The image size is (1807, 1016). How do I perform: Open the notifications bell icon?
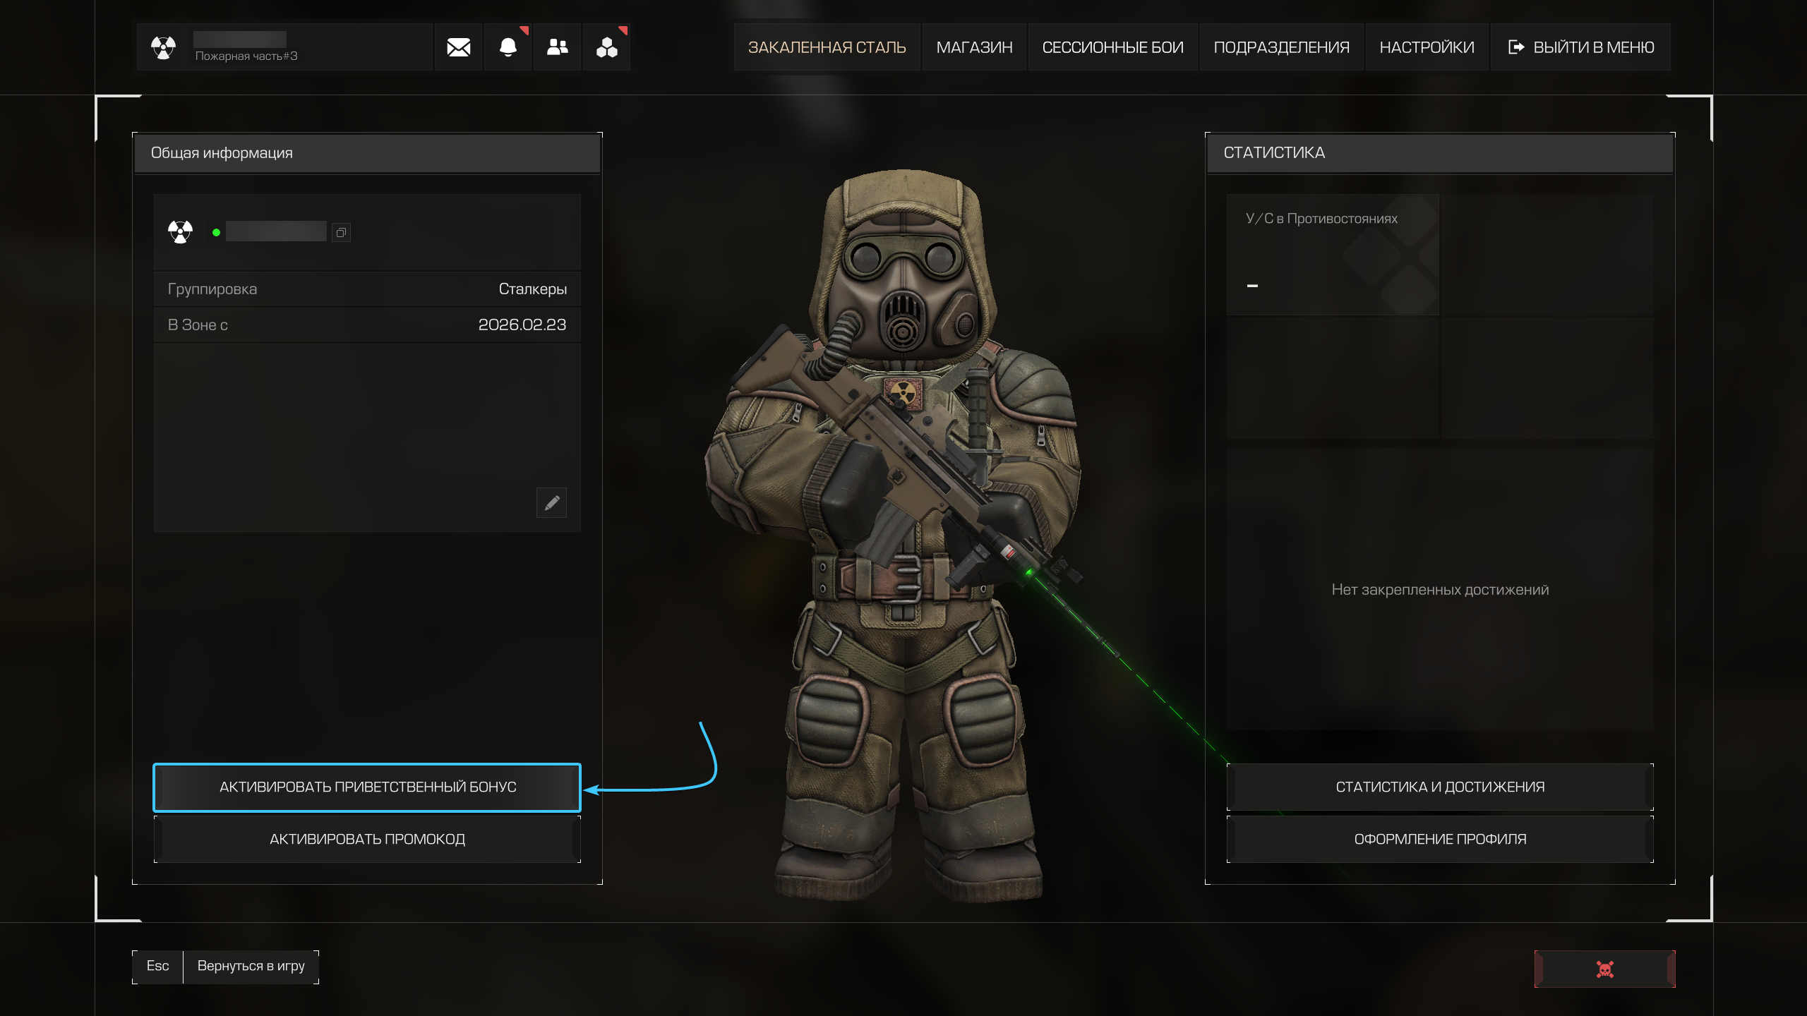point(508,47)
